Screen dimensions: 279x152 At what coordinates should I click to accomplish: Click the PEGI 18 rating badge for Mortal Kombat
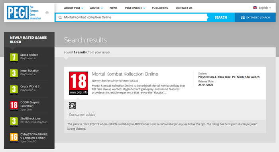click(x=79, y=83)
